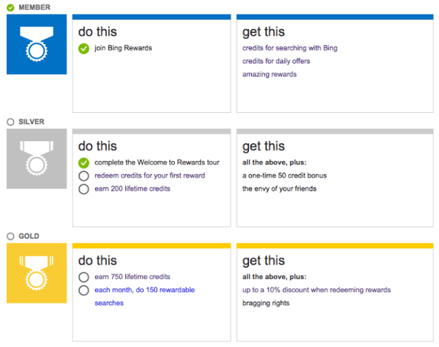Image resolution: width=439 pixels, height=347 pixels.
Task: Open 'earn 750 lifetime credits' link
Action: tap(132, 277)
